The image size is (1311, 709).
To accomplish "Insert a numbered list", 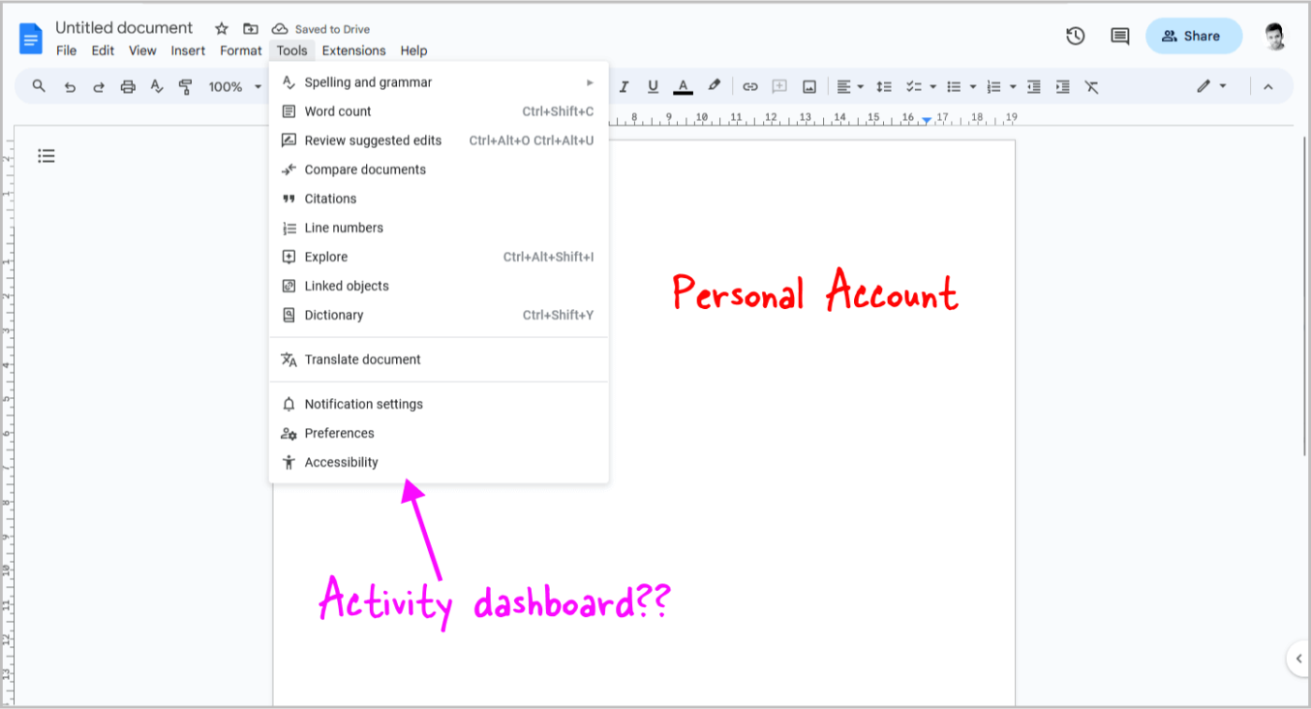I will 993,86.
